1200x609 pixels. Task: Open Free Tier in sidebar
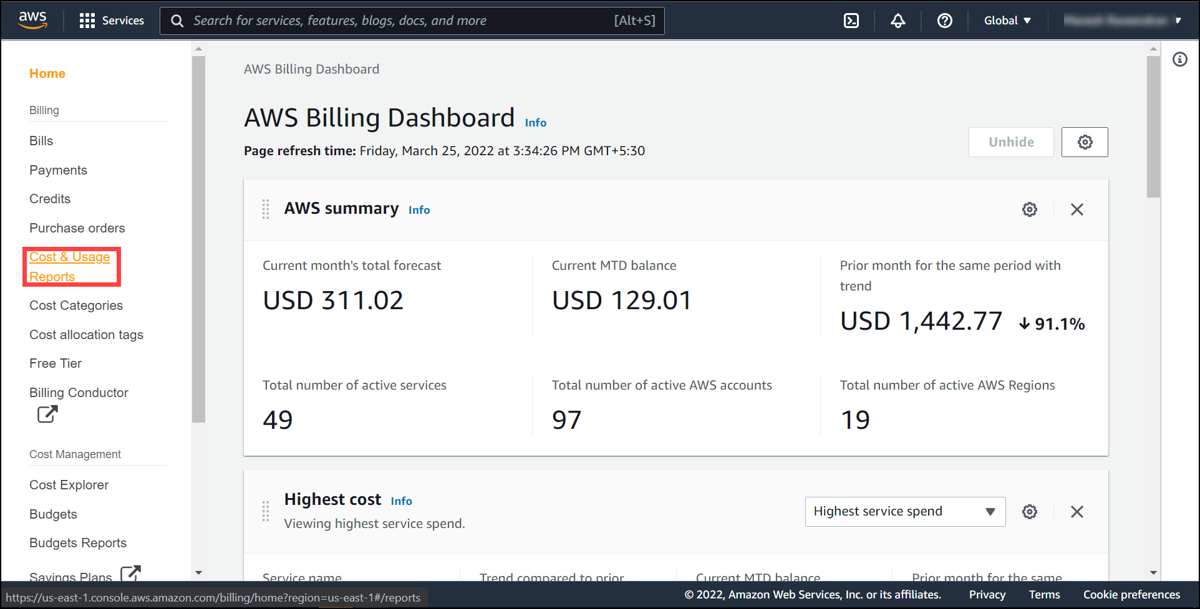[x=56, y=363]
